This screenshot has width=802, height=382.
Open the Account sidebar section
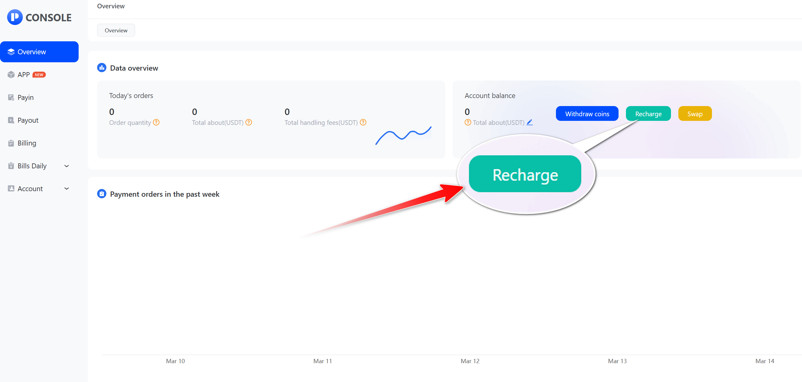[x=30, y=189]
